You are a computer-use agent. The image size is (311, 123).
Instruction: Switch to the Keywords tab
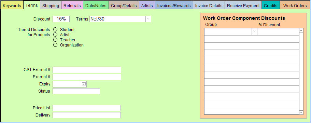12,6
